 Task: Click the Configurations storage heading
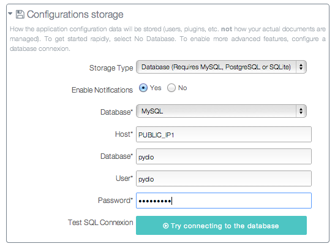click(x=75, y=15)
